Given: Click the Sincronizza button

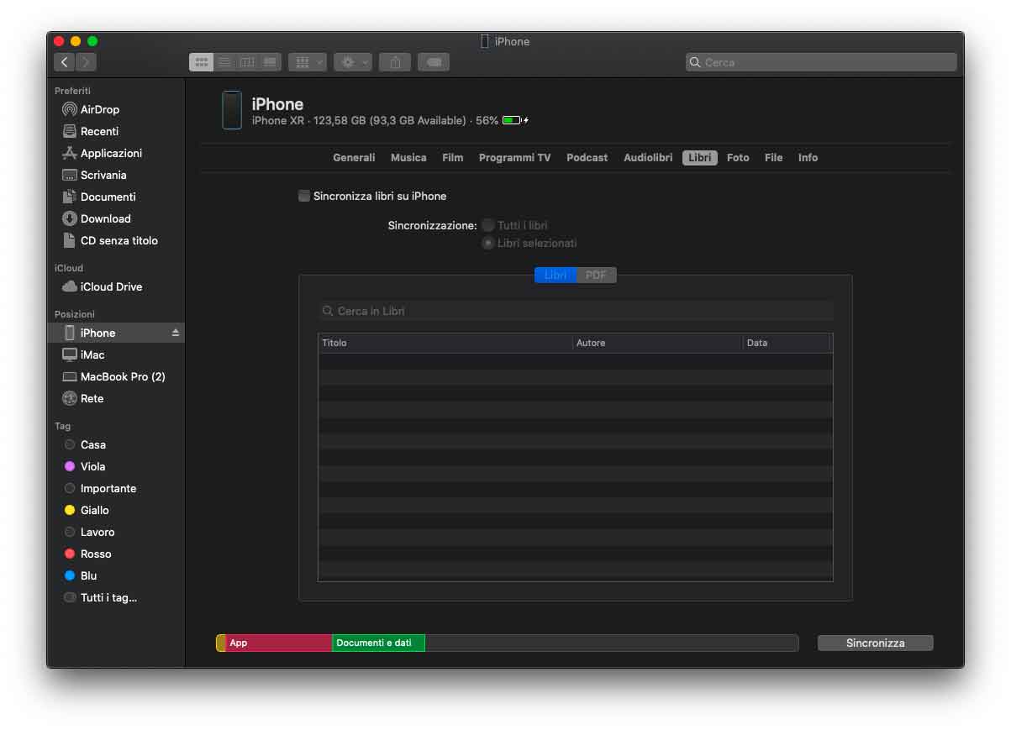Looking at the screenshot, I should [x=875, y=643].
